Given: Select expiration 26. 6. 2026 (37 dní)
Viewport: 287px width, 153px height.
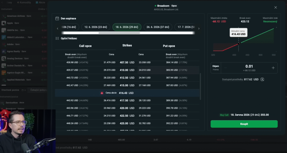Looking at the screenshot, I should pyautogui.click(x=158, y=27).
